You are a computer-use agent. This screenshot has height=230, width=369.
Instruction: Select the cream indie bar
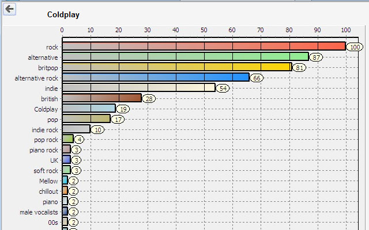pos(139,87)
